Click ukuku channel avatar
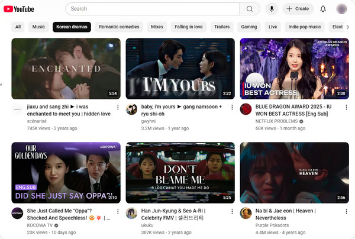The height and width of the screenshot is (239, 355). point(131,213)
